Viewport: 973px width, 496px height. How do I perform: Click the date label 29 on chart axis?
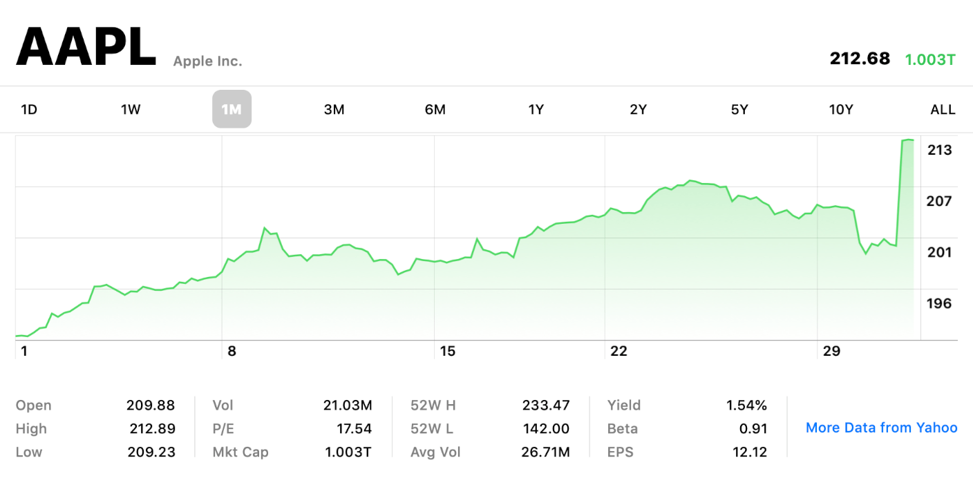click(831, 351)
